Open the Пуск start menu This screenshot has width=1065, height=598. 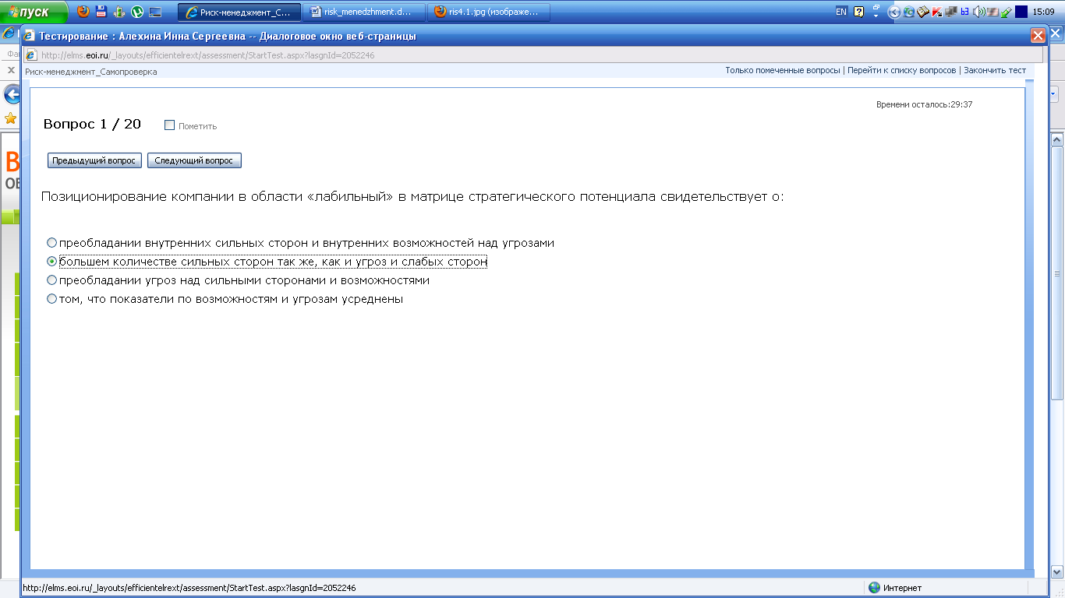point(34,12)
